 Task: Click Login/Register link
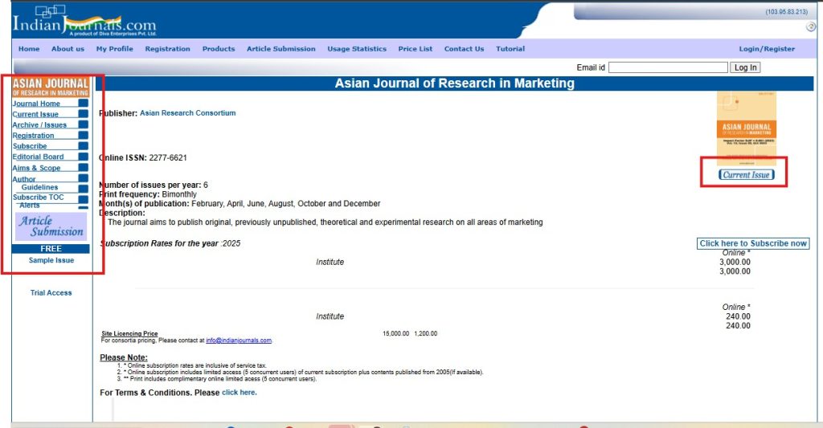[767, 49]
